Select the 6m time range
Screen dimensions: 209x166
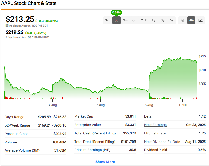click(135, 20)
